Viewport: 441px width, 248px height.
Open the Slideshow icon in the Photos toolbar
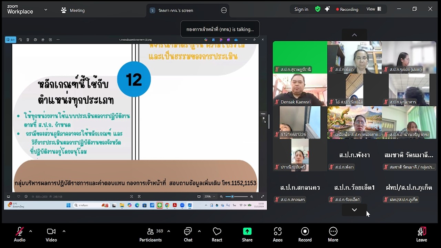click(x=50, y=40)
